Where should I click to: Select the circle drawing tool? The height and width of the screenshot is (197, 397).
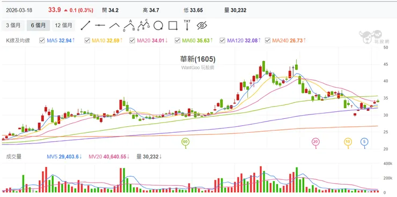(x=158, y=26)
